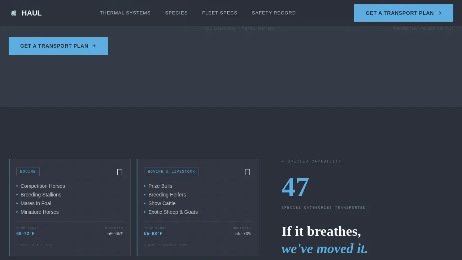Viewport: 462px width, 260px height.
Task: Click the Species Capability section label
Action: tap(311, 161)
